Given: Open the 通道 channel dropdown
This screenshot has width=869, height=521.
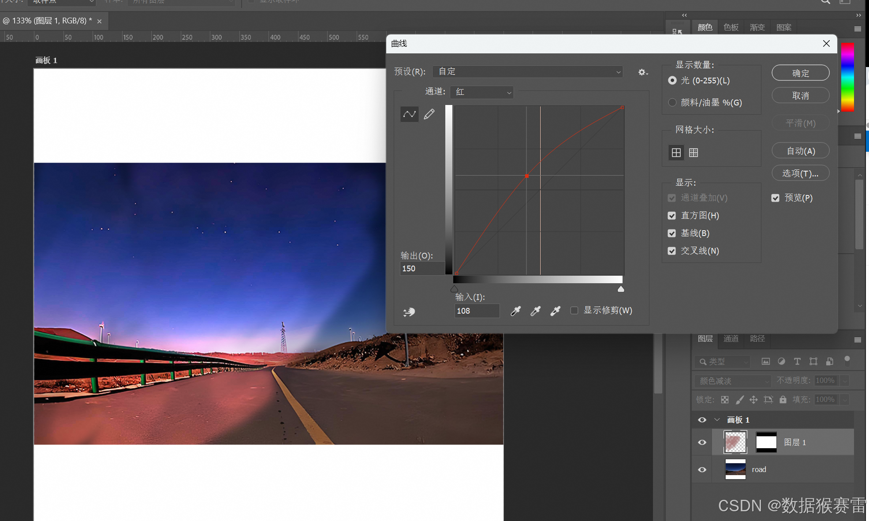Looking at the screenshot, I should [482, 92].
